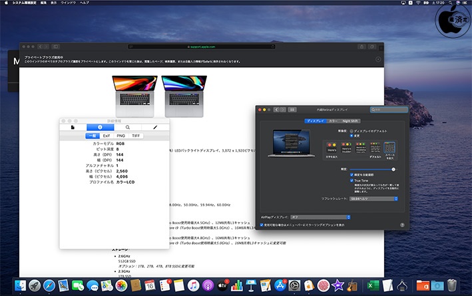472x296 pixels.
Task: Open Reminders icon in the Dock
Action: (x=164, y=285)
